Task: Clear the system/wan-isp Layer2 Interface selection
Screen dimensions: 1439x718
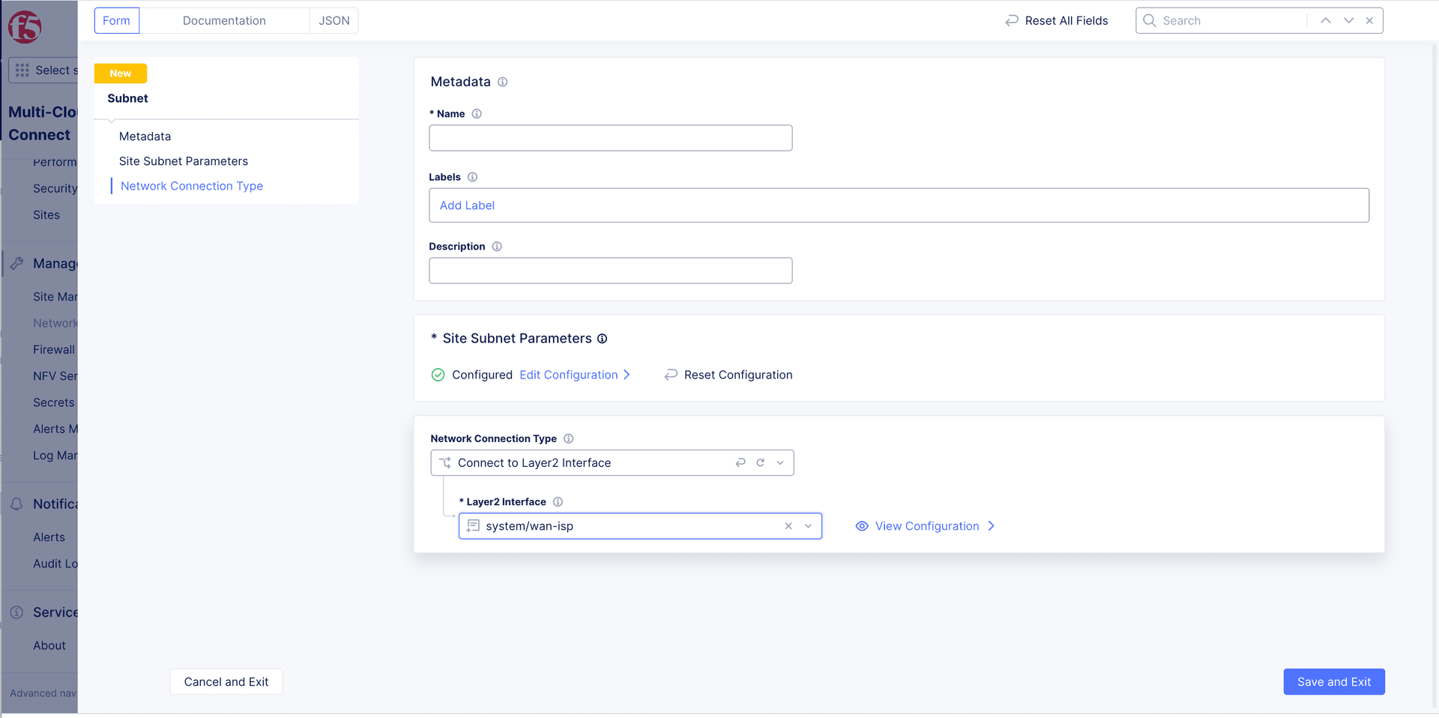Action: pos(788,526)
